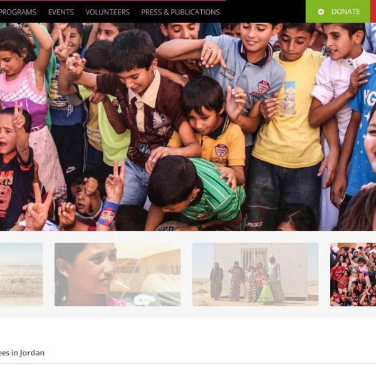Select the crowd of children thumbnail
This screenshot has height=376, width=376.
(x=353, y=274)
